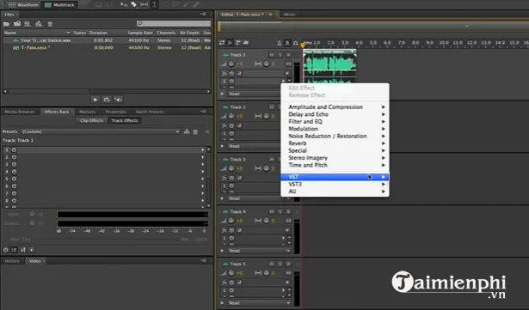This screenshot has width=529, height=310.
Task: Toggle power of effect slot 5 in rack
Action: pyautogui.click(x=14, y=179)
